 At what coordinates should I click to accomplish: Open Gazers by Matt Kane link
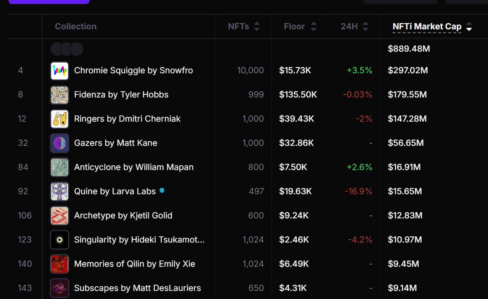[115, 143]
